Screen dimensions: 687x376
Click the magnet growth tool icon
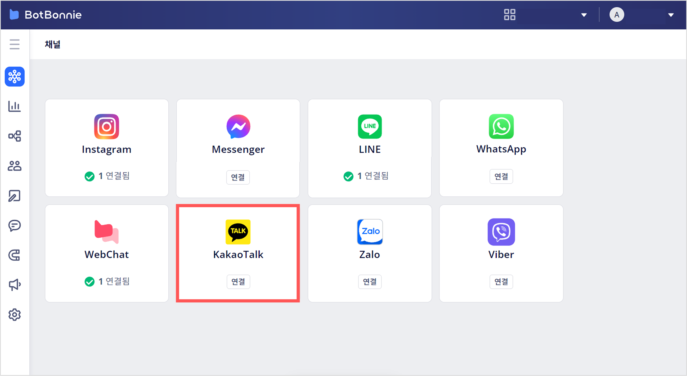point(14,255)
